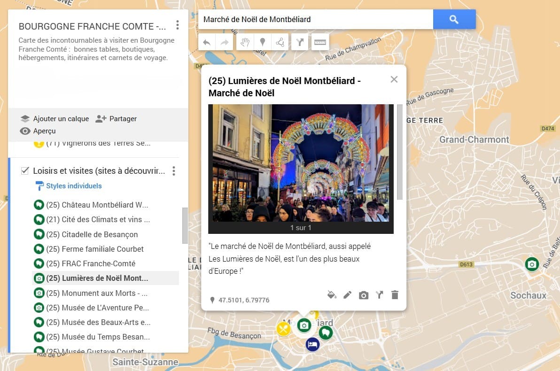This screenshot has width=560, height=371.
Task: Edit the place with the pencil icon
Action: [x=348, y=295]
